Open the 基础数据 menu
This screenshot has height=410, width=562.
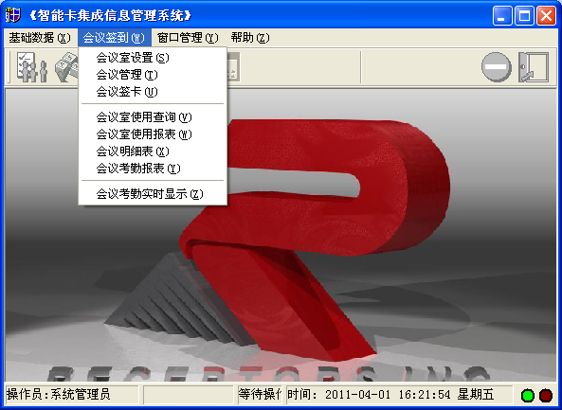tap(40, 38)
